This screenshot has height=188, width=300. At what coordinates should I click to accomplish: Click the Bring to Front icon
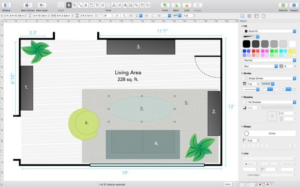click(x=165, y=5)
